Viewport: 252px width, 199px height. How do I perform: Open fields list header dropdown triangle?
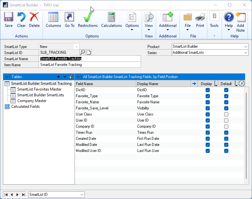78,77
